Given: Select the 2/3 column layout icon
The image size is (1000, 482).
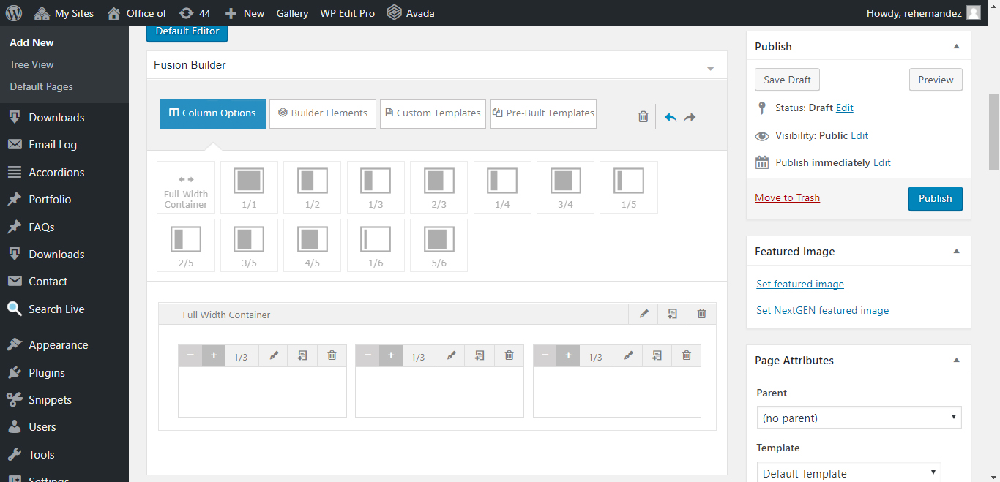Looking at the screenshot, I should (439, 187).
